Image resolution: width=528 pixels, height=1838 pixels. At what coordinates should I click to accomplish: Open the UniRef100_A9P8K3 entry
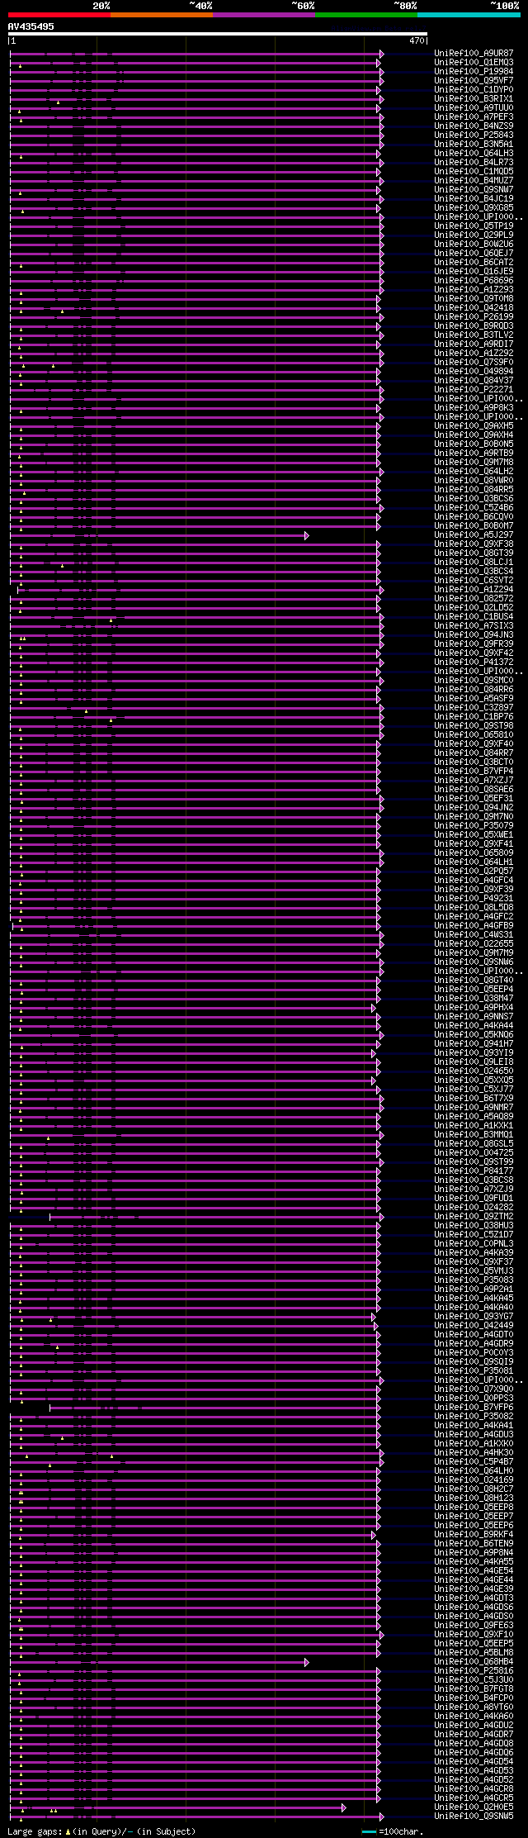click(x=474, y=408)
